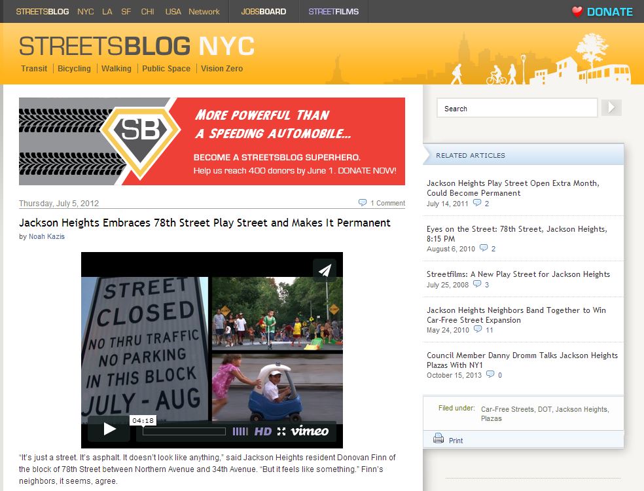Open the Plazas tag
Image resolution: width=644 pixels, height=491 pixels.
(492, 418)
